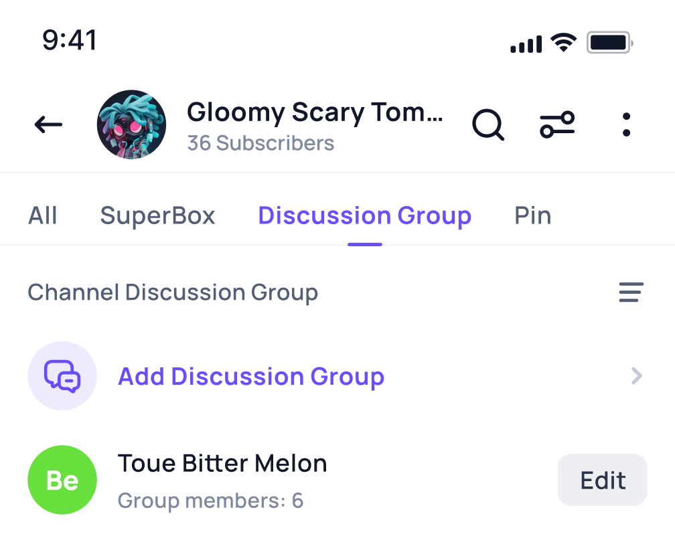The image size is (675, 534).
Task: Open the discussion group sort icon
Action: [x=630, y=292]
